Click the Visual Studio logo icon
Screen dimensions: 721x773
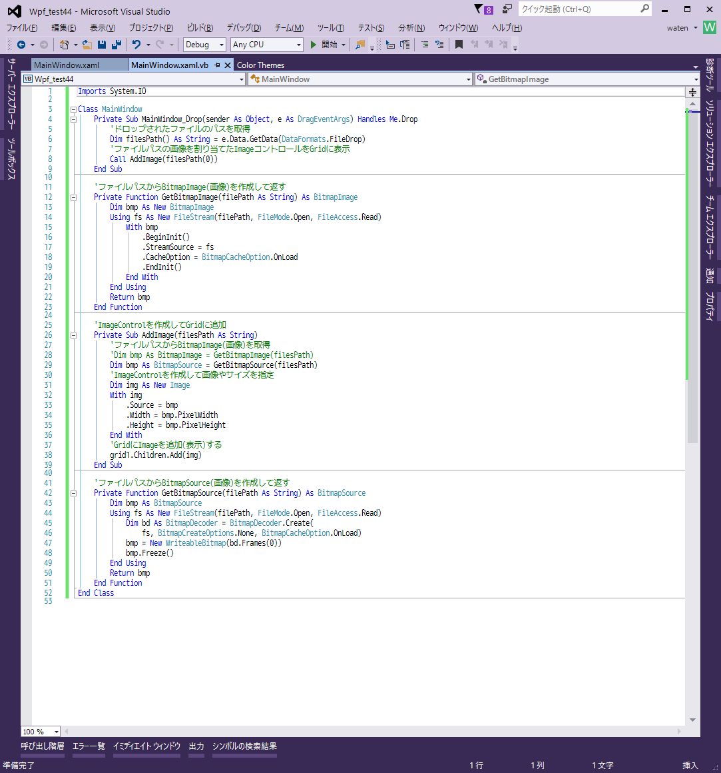tap(14, 11)
